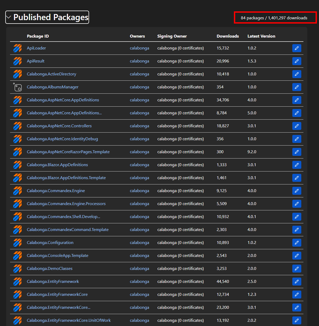Edit Calabonga.AspNetCore.Controllers via pencil button
Viewport: 319px width, 326px height.
pos(297,126)
